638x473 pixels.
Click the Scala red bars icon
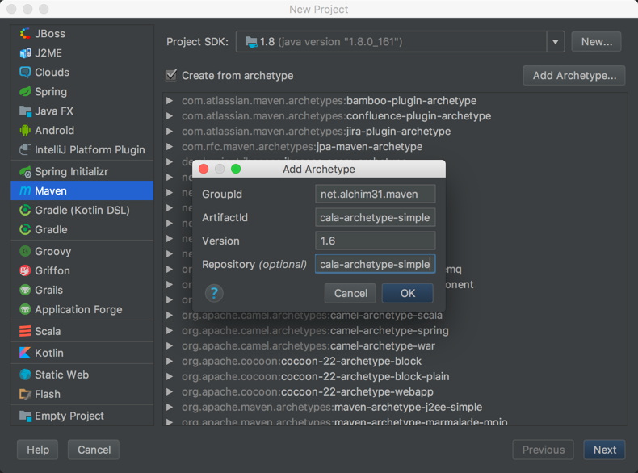[x=25, y=331]
